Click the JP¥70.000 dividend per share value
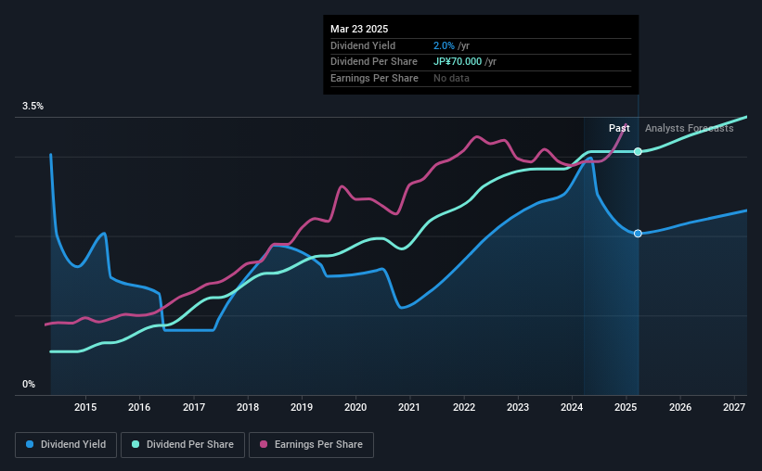 [x=458, y=62]
